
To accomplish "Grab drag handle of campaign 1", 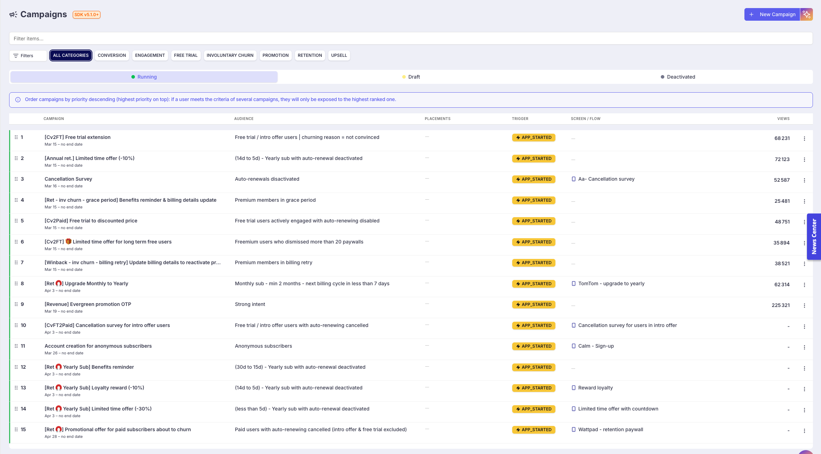I will [16, 137].
